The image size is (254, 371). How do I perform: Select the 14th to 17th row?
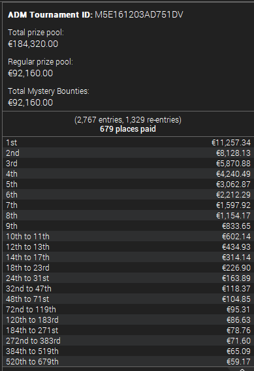pyautogui.click(x=128, y=257)
